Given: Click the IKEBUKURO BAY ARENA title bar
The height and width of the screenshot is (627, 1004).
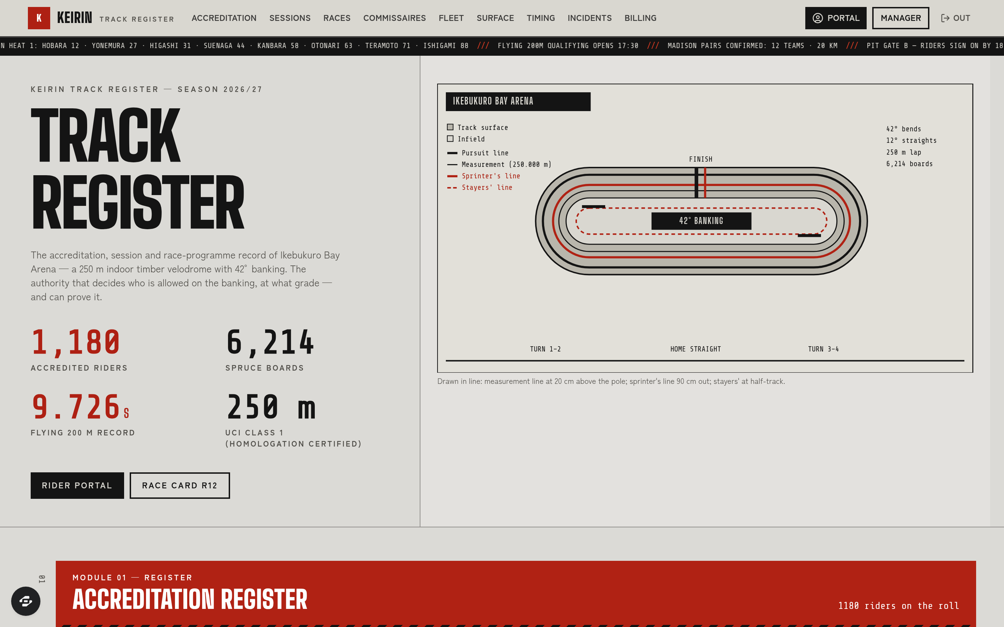Looking at the screenshot, I should [518, 102].
